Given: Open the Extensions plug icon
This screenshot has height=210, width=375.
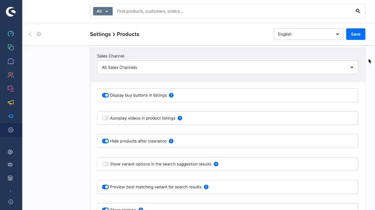Looking at the screenshot, I should [x=11, y=116].
